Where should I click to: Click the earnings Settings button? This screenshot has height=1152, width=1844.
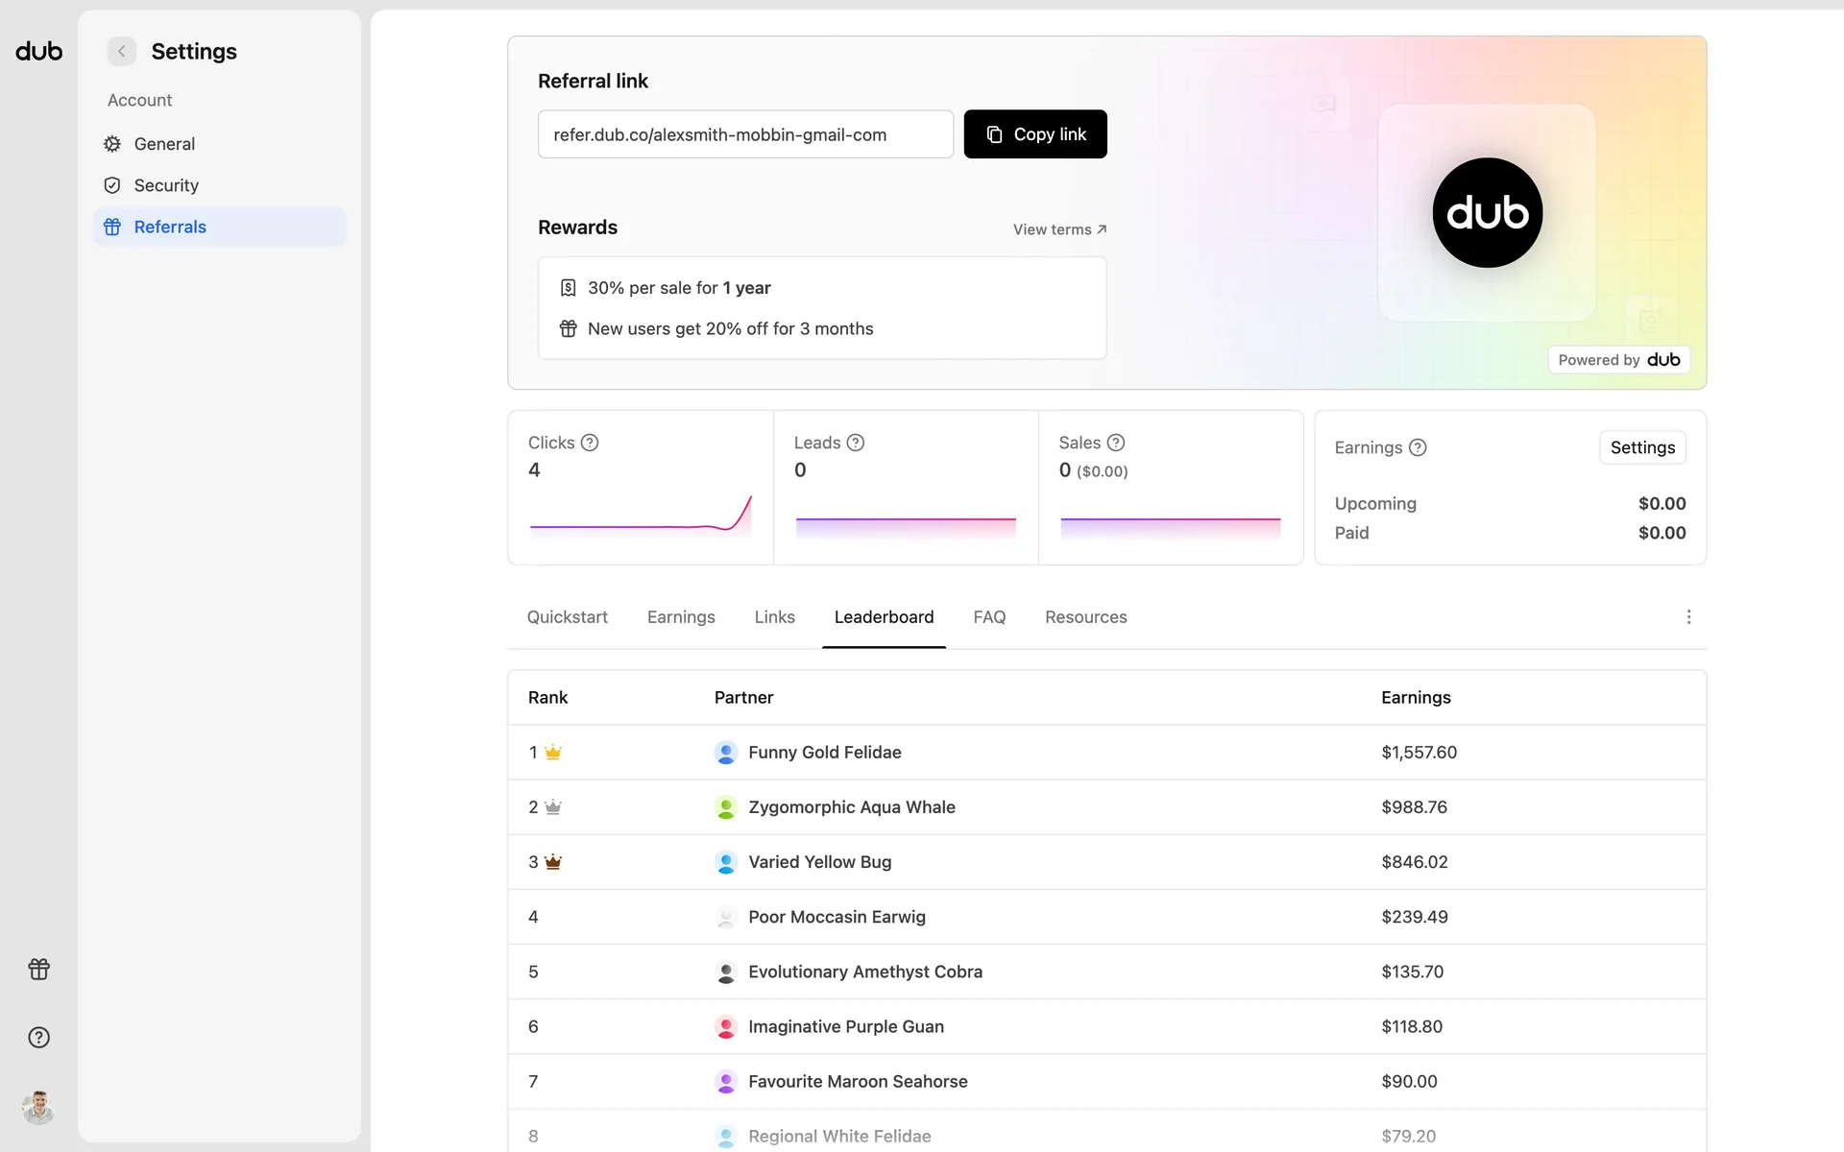1641,447
